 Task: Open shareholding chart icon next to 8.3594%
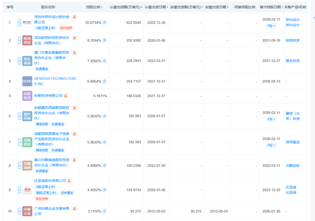click(104, 40)
